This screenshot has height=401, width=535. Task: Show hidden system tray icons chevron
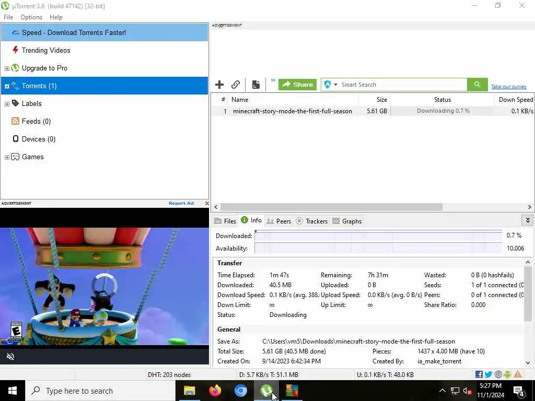pyautogui.click(x=442, y=391)
